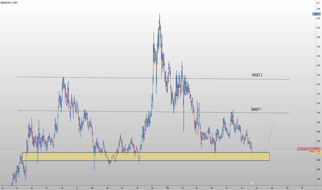Screen dimensions: 322x190
Task: Click the blue High price label on the price axis
Action: coord(316,14)
